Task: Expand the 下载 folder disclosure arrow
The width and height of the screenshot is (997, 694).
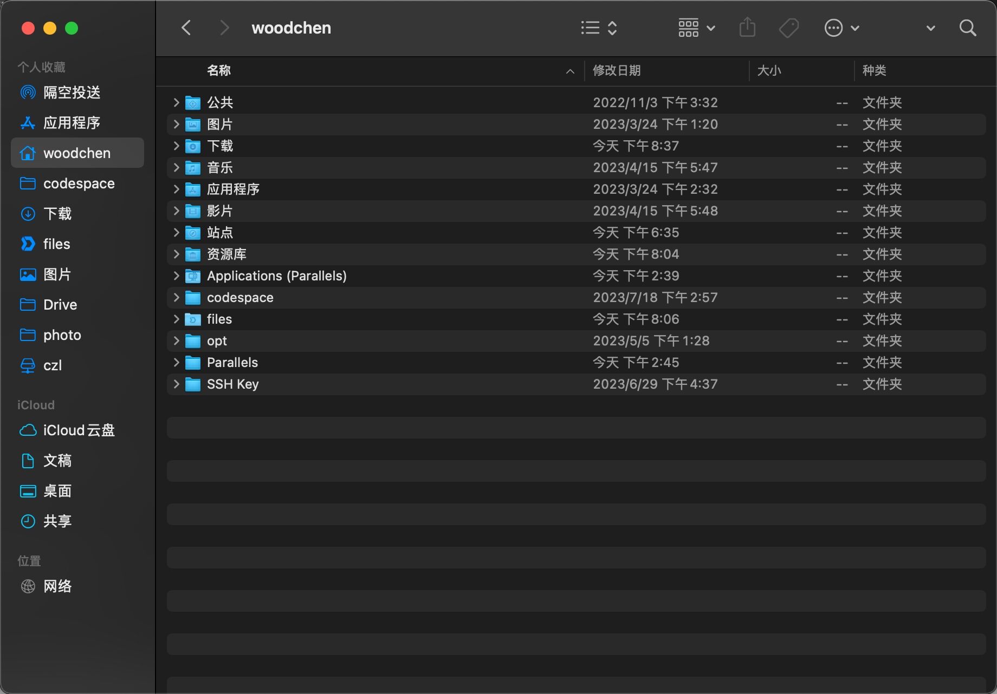Action: 176,146
